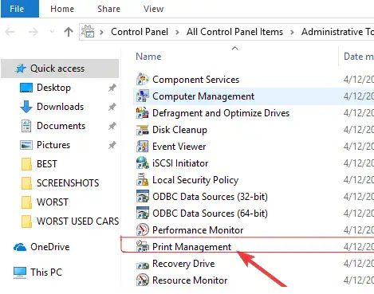
Task: Select the Print Management printer icon
Action: [143, 246]
